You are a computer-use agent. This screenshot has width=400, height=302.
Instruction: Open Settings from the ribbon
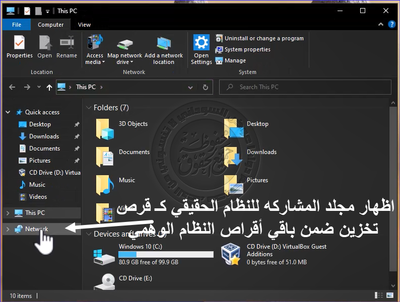click(x=201, y=49)
